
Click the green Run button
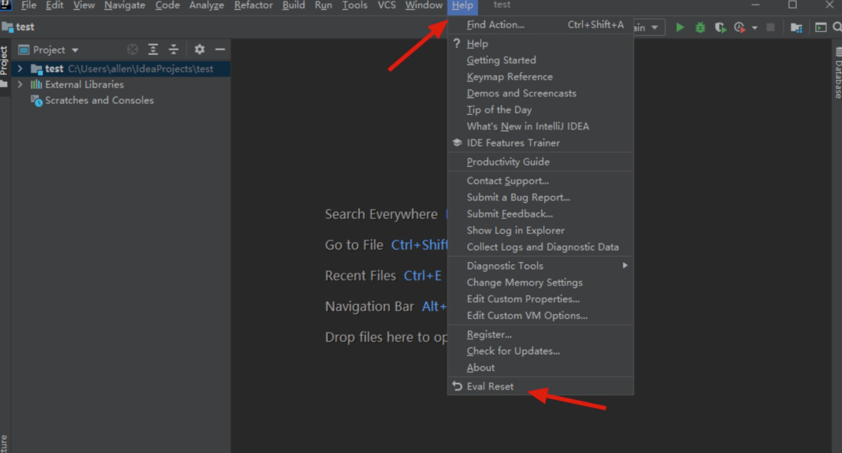[680, 28]
